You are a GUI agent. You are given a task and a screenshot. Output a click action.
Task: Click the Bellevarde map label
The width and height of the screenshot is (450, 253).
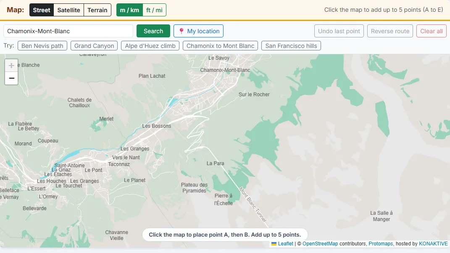(34, 208)
